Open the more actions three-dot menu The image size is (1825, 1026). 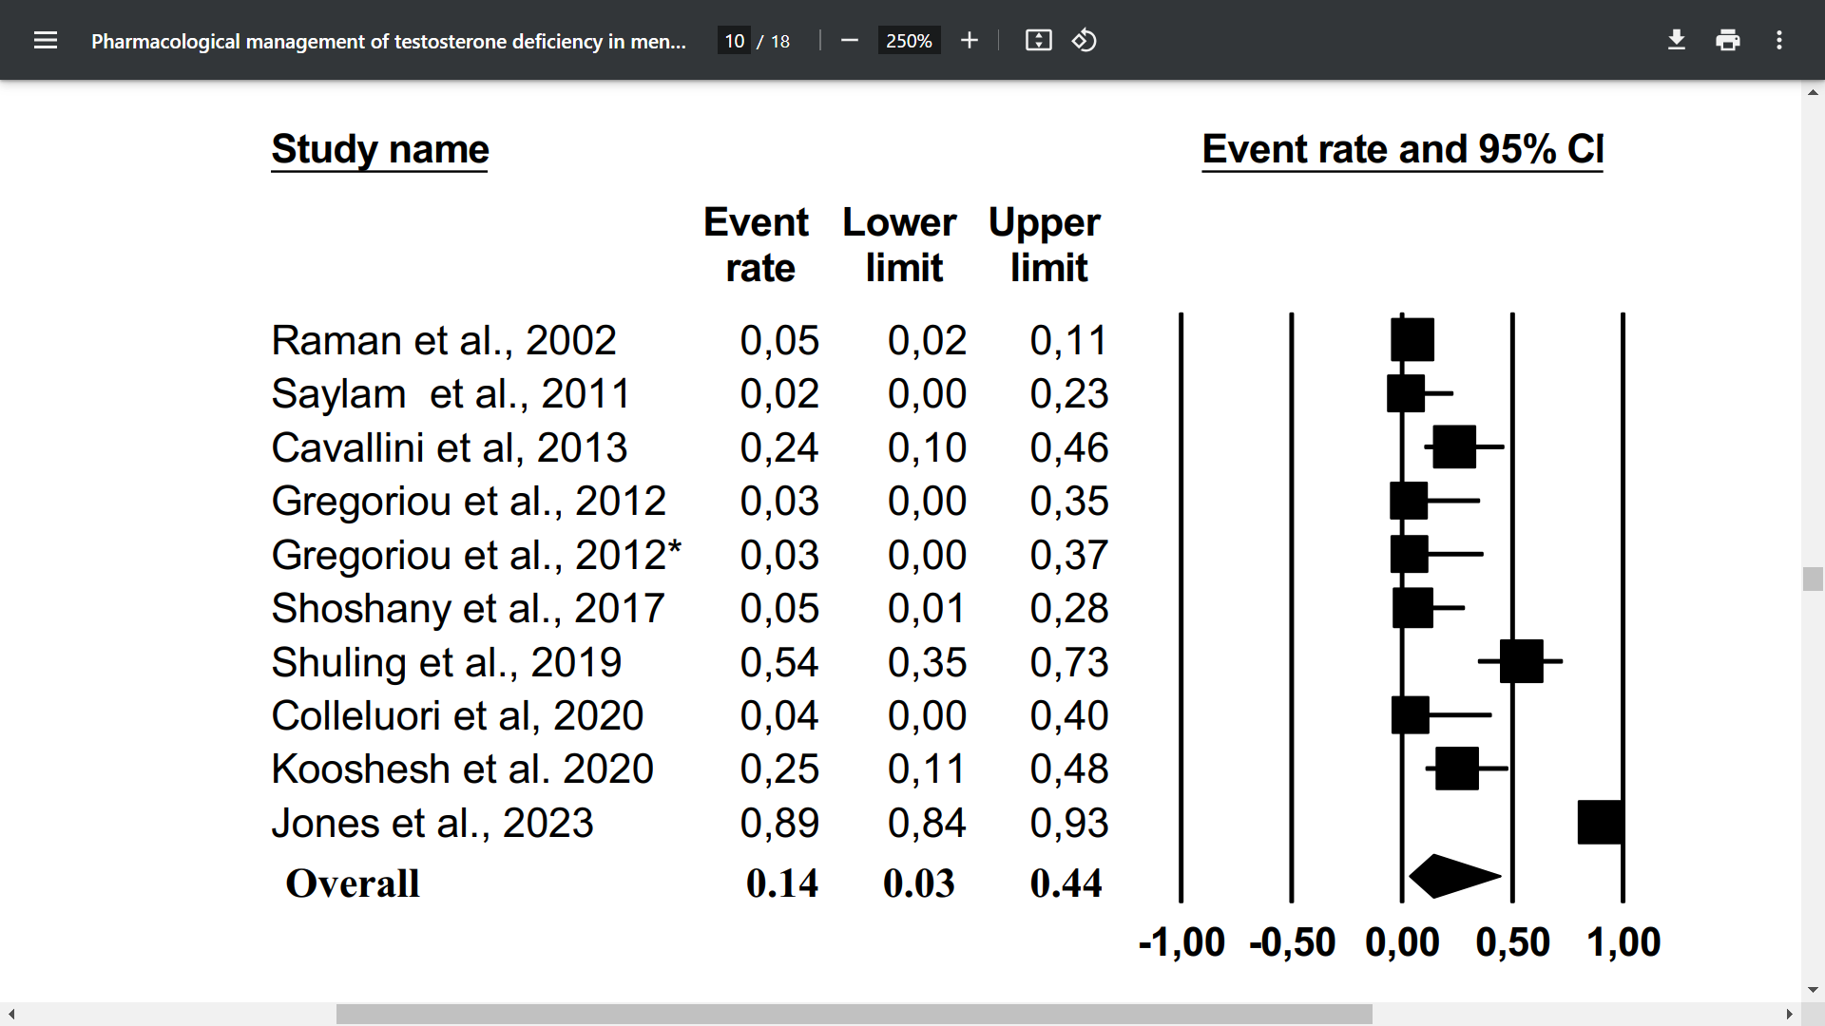click(1779, 40)
